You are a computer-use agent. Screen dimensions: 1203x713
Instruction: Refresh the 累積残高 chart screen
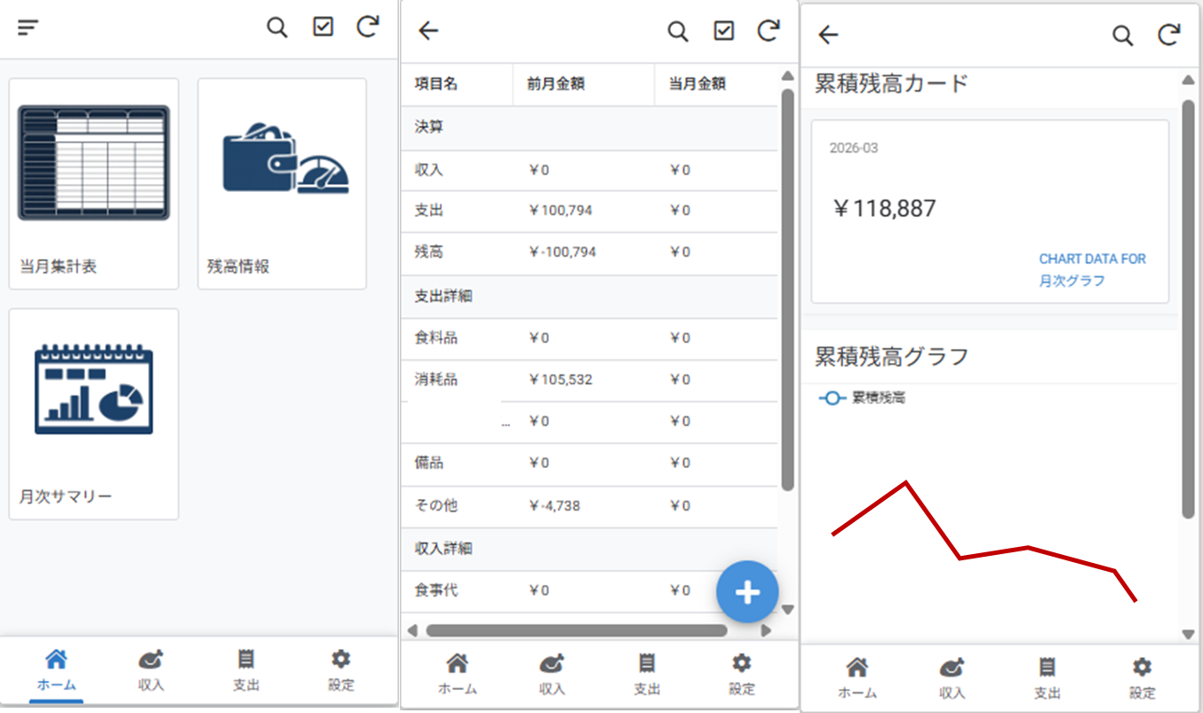click(1169, 35)
